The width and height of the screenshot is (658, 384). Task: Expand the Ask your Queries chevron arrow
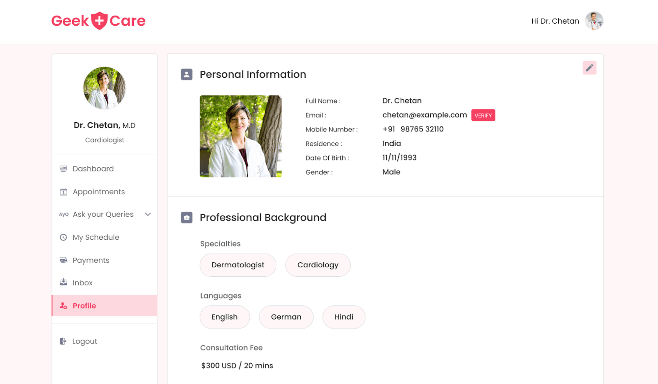(149, 214)
